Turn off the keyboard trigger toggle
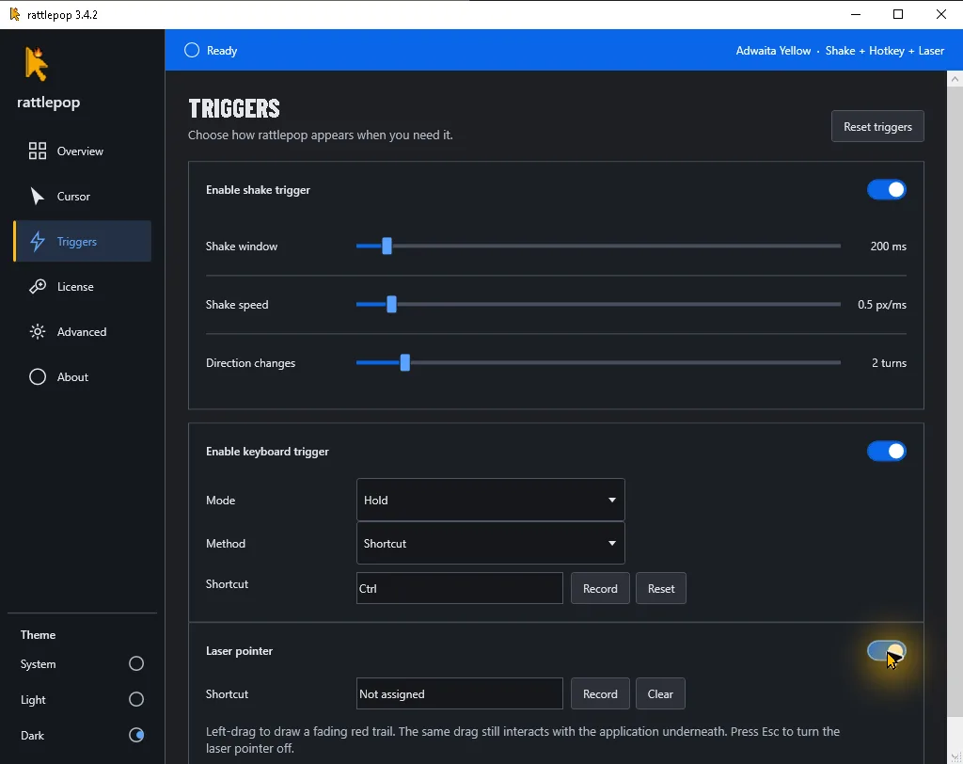Image resolution: width=963 pixels, height=764 pixels. click(x=886, y=451)
